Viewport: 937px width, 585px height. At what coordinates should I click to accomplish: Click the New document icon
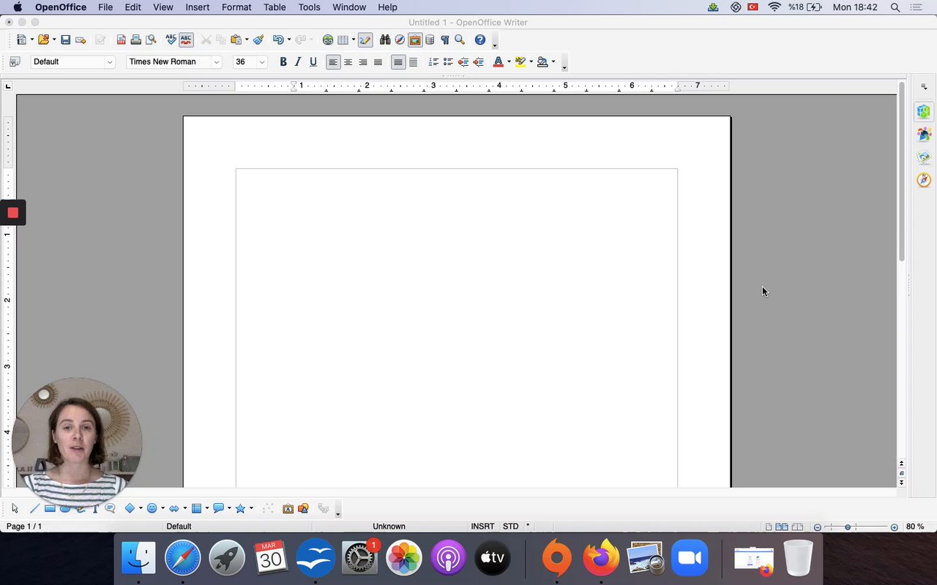coord(21,39)
